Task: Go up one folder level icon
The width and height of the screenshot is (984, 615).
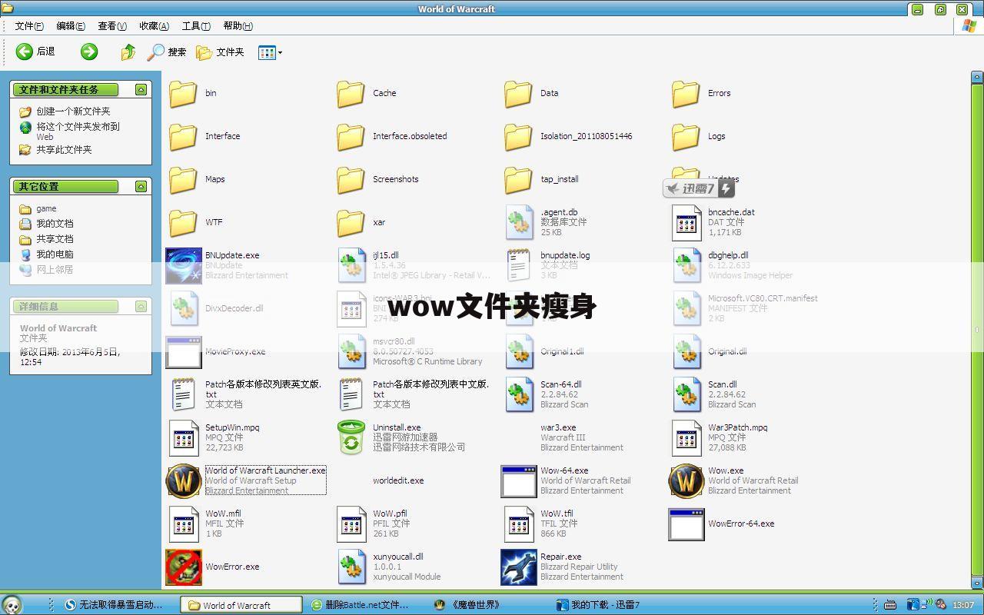Action: pos(128,52)
